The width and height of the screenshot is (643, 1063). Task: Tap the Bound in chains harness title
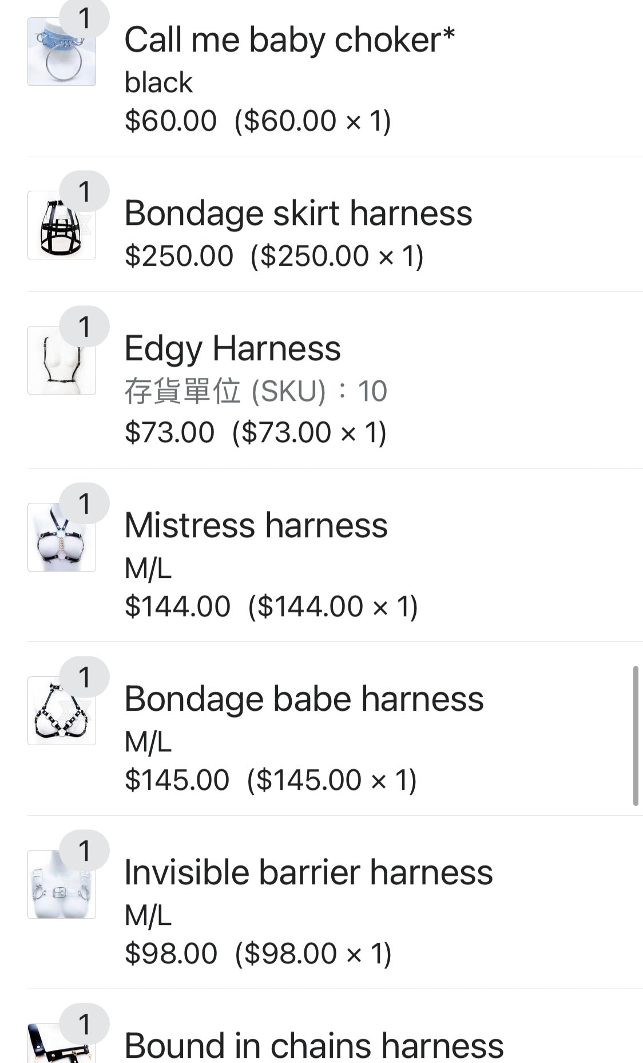(313, 1045)
